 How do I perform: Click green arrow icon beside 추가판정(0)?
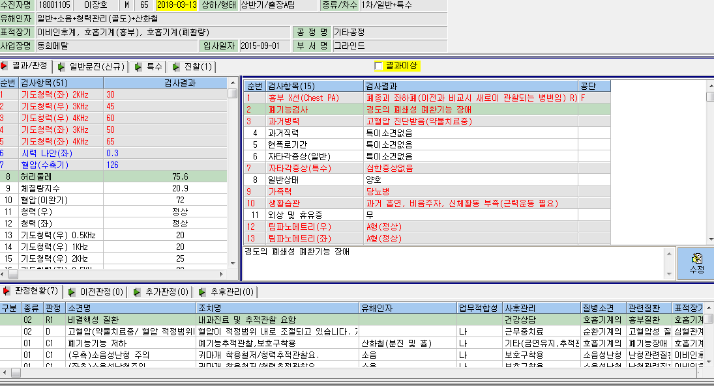coord(137,292)
